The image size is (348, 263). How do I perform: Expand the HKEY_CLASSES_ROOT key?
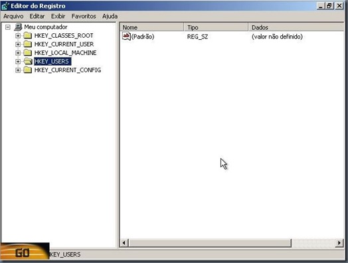[x=18, y=36]
